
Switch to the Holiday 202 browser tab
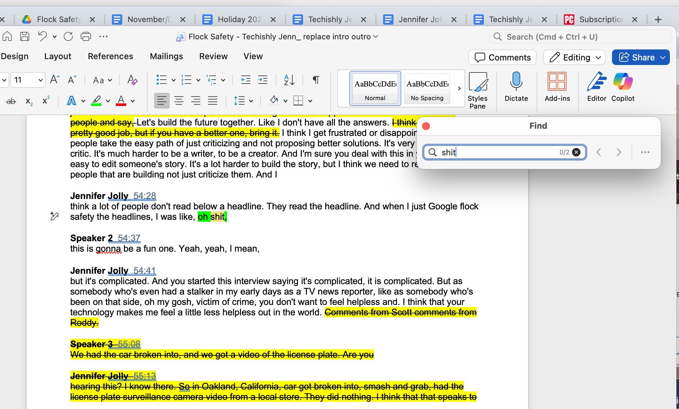(239, 20)
